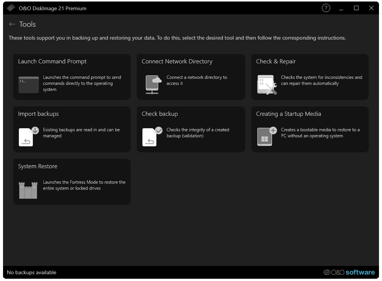Go back using the arrow beside Tools
382x281 pixels.
(x=12, y=24)
